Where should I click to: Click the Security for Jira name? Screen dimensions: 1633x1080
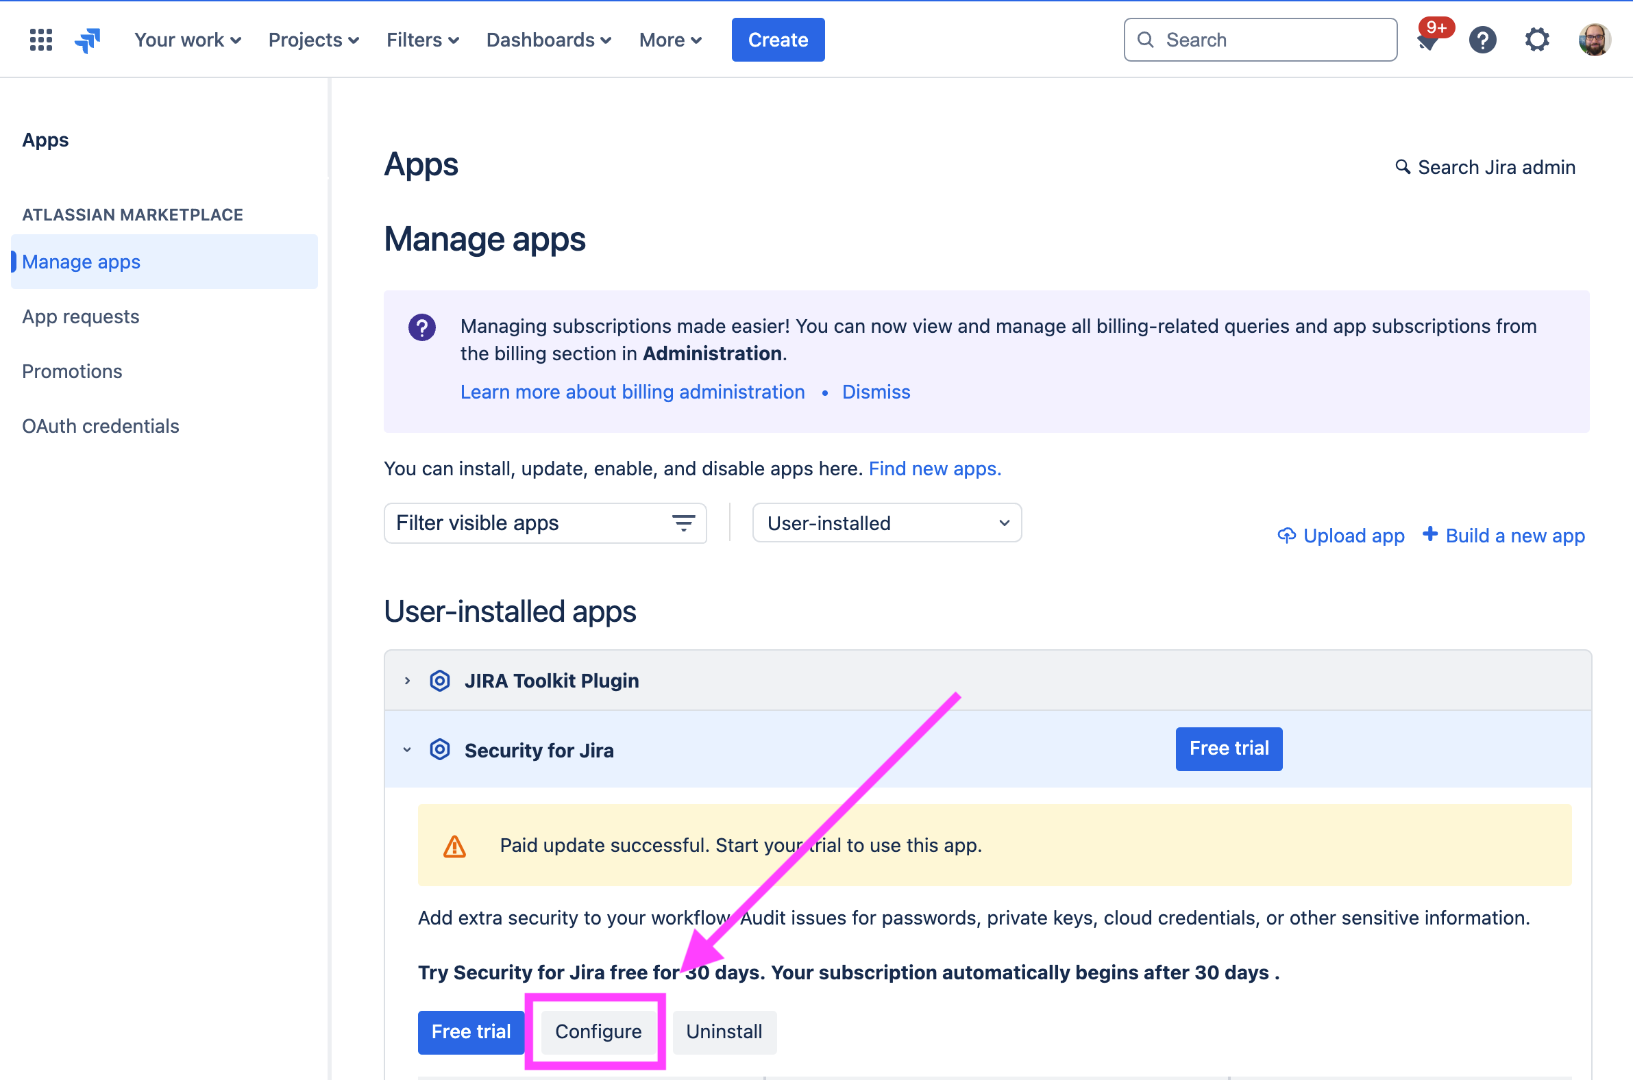(x=539, y=750)
